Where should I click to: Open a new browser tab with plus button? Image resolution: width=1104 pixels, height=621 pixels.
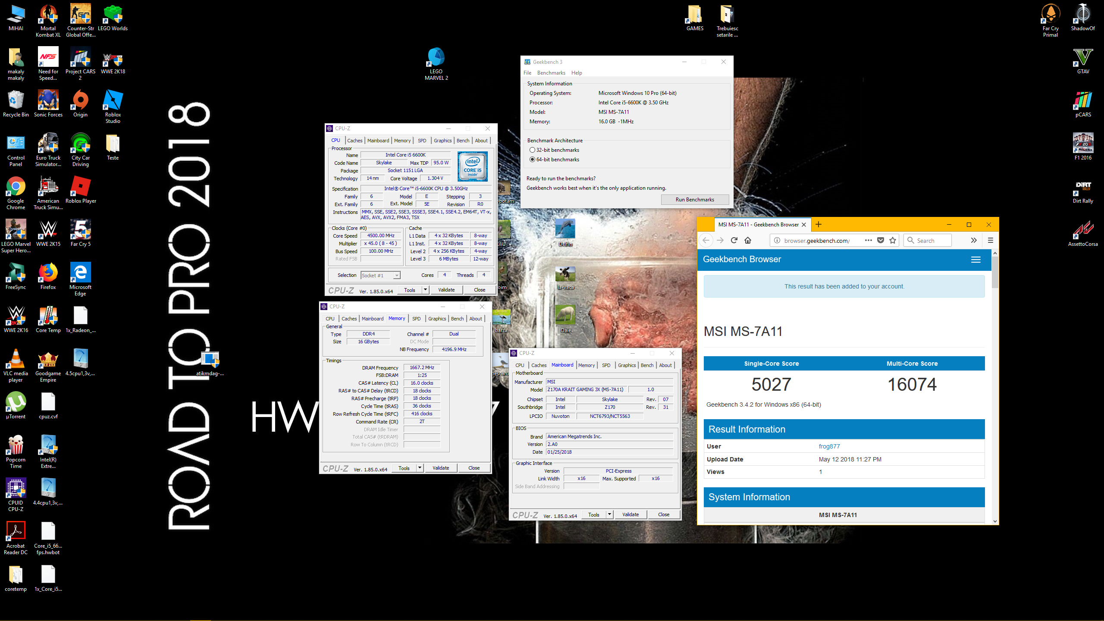[818, 224]
